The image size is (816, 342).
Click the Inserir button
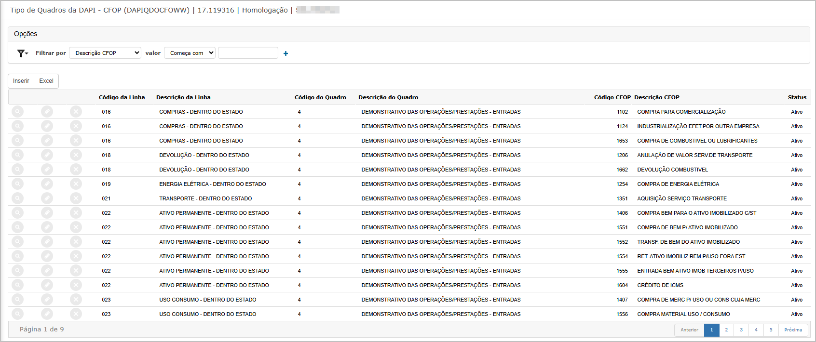(x=21, y=81)
